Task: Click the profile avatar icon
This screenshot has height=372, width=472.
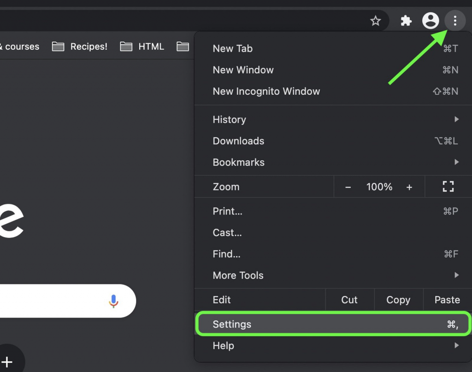Action: pyautogui.click(x=431, y=21)
